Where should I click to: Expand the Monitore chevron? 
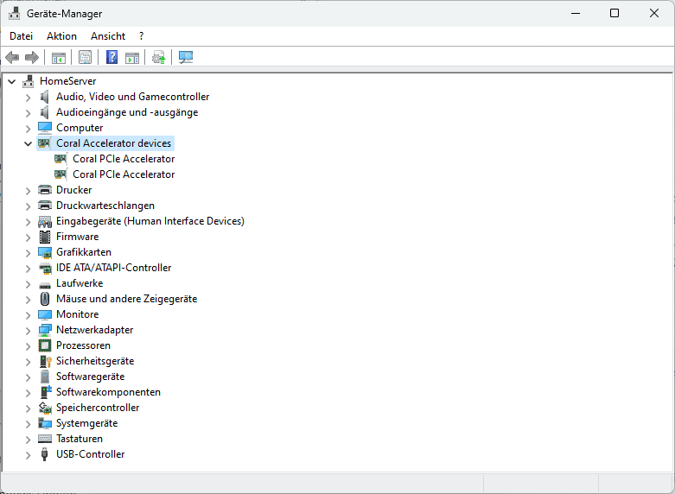(x=29, y=315)
